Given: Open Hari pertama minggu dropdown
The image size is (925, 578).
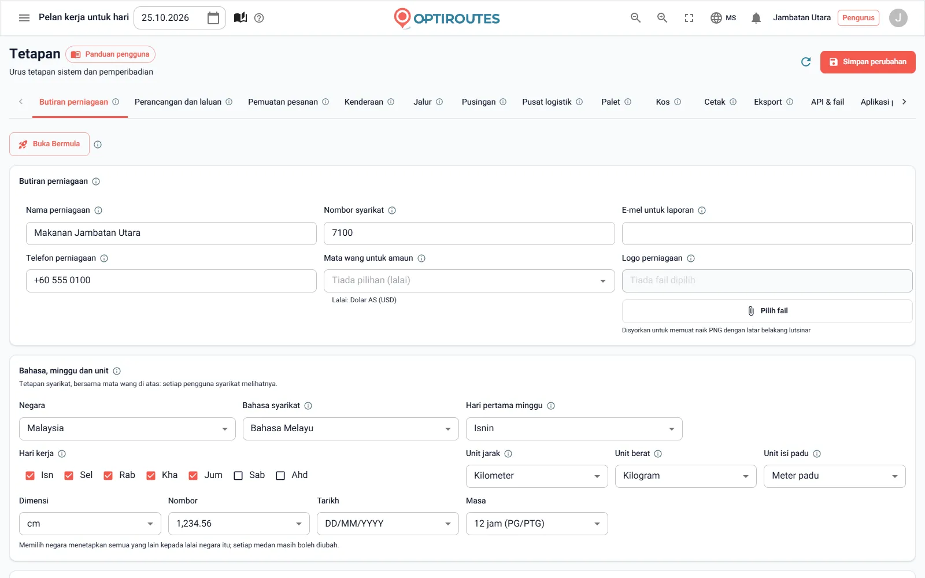Looking at the screenshot, I should (x=574, y=429).
